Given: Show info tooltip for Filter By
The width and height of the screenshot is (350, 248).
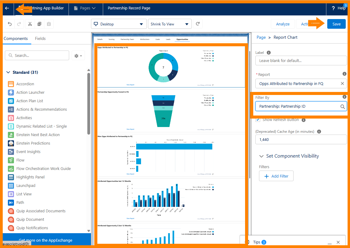Looking at the screenshot, I should 345,96.
